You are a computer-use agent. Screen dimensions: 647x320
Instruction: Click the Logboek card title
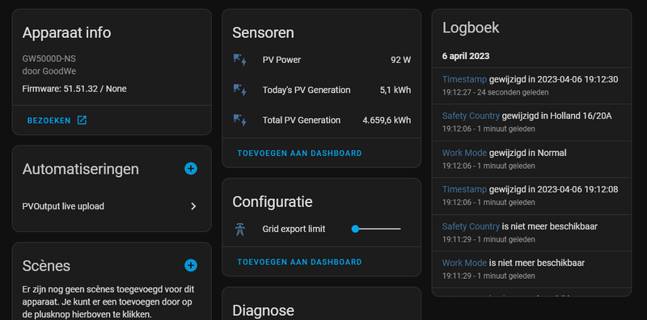471,28
